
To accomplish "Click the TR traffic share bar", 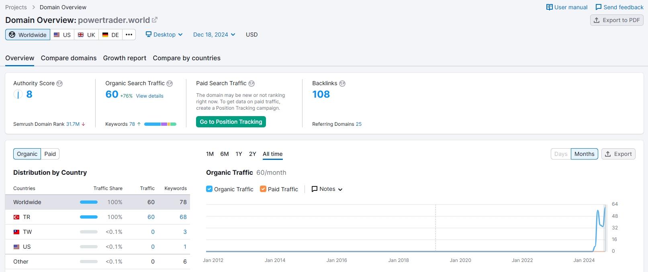I will [89, 217].
